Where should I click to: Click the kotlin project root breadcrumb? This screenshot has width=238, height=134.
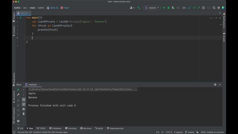point(17,8)
